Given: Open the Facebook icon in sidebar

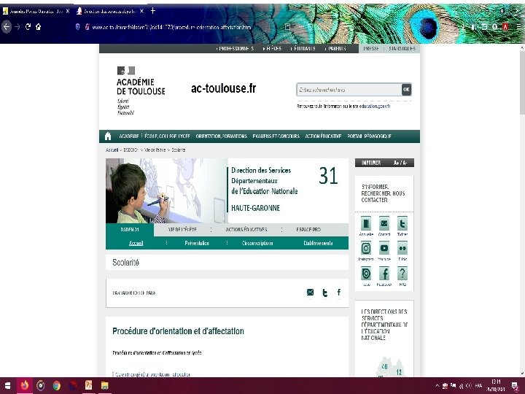Looking at the screenshot, I should (384, 274).
